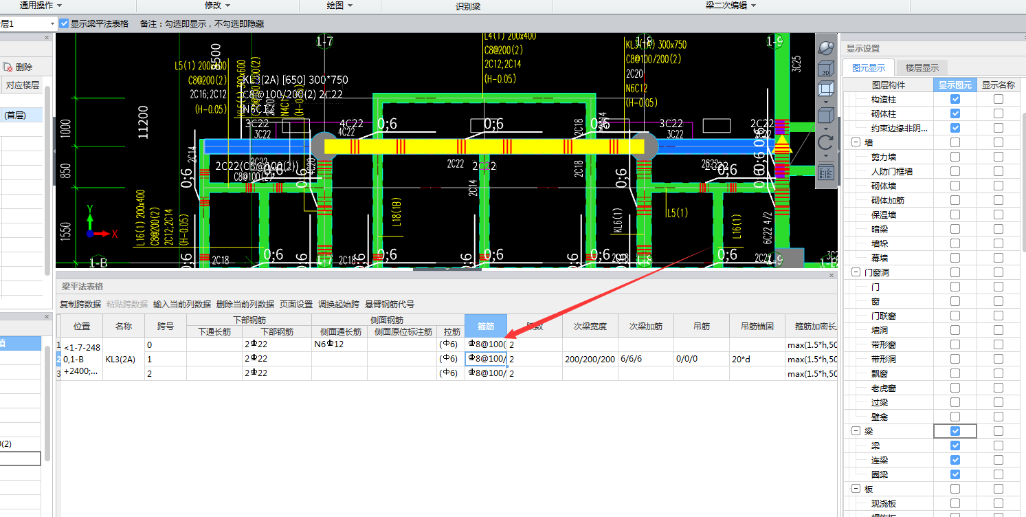Click the 0/0/0 吊筋 cell
The image size is (1026, 517).
coord(702,359)
